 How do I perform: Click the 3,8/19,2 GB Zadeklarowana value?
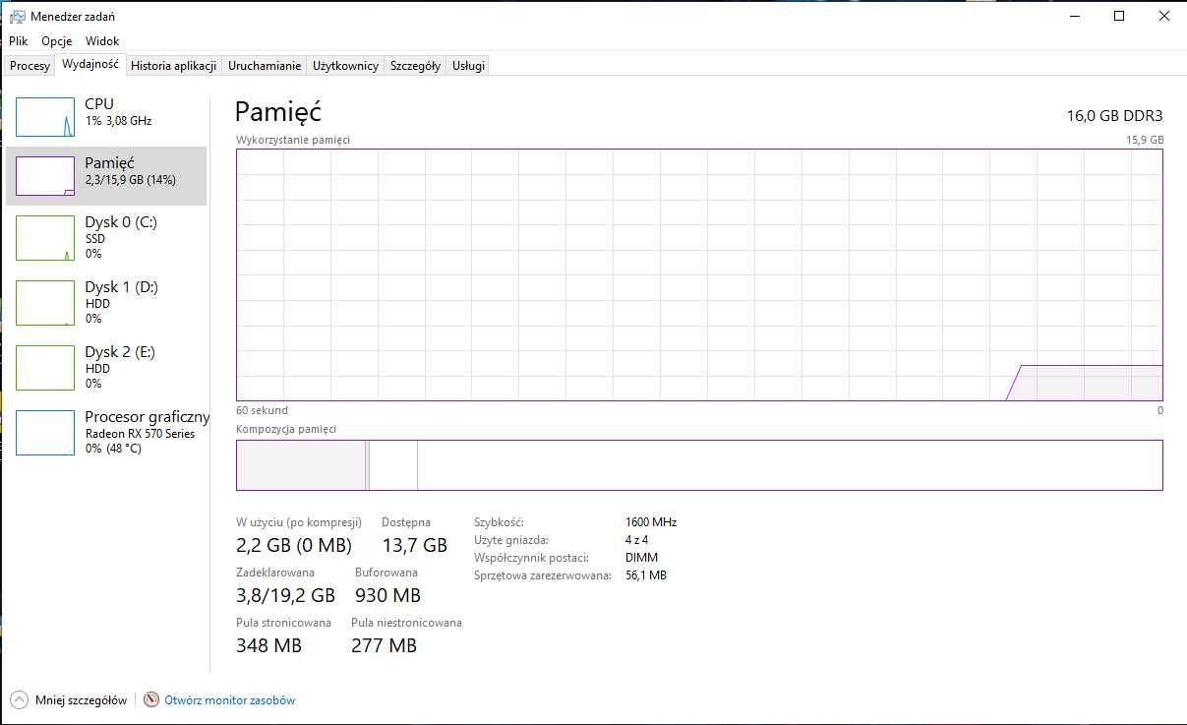(x=285, y=595)
